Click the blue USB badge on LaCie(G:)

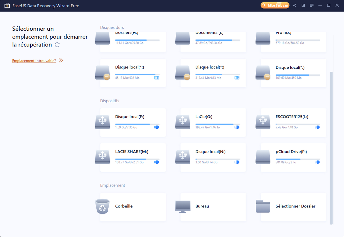coord(237,127)
